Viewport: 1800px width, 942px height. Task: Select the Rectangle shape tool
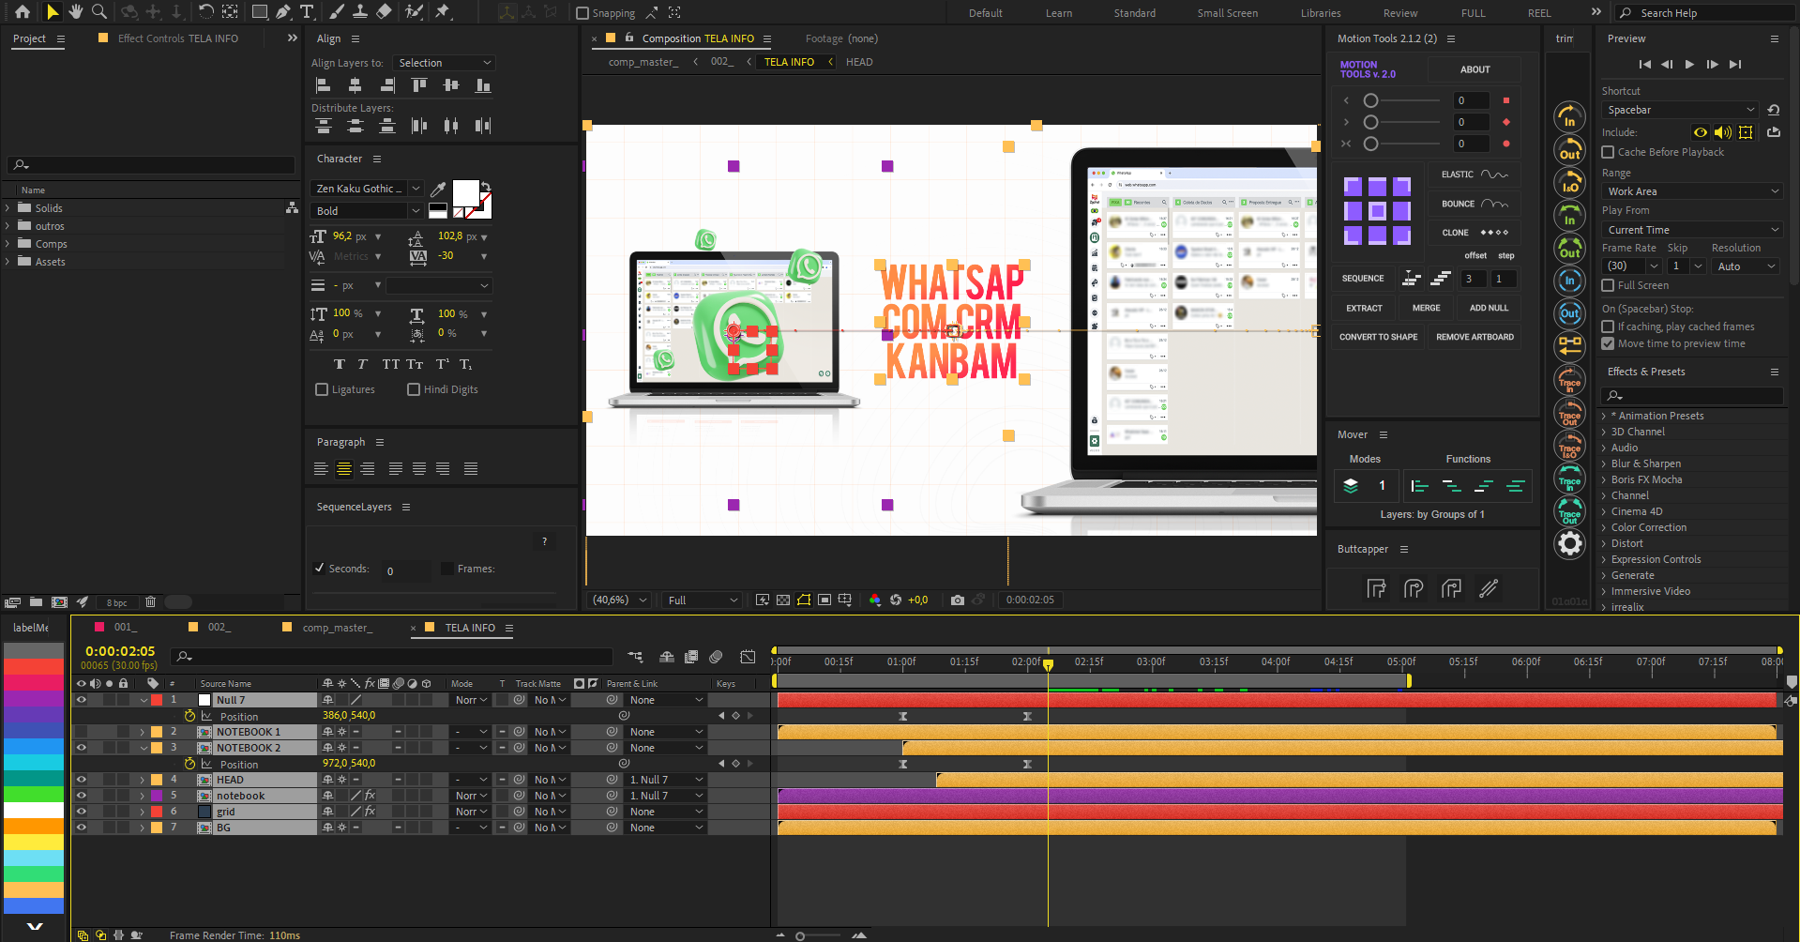pyautogui.click(x=260, y=12)
